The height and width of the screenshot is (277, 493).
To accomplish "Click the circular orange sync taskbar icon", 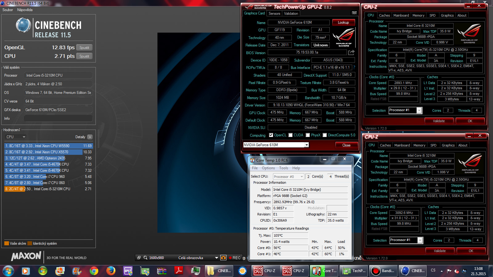I will point(242,271).
